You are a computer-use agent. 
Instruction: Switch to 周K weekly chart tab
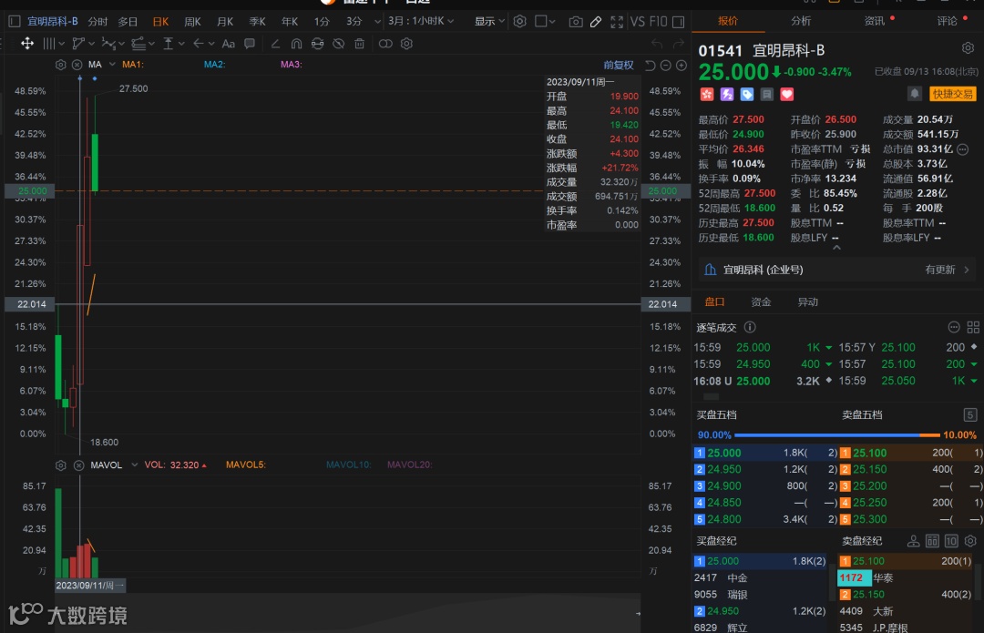click(192, 21)
